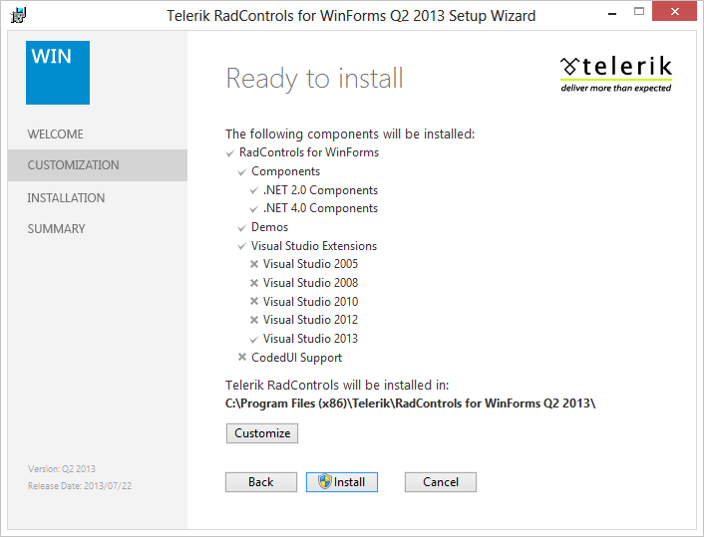The height and width of the screenshot is (537, 704).
Task: Go Back to previous page
Action: pos(261,482)
